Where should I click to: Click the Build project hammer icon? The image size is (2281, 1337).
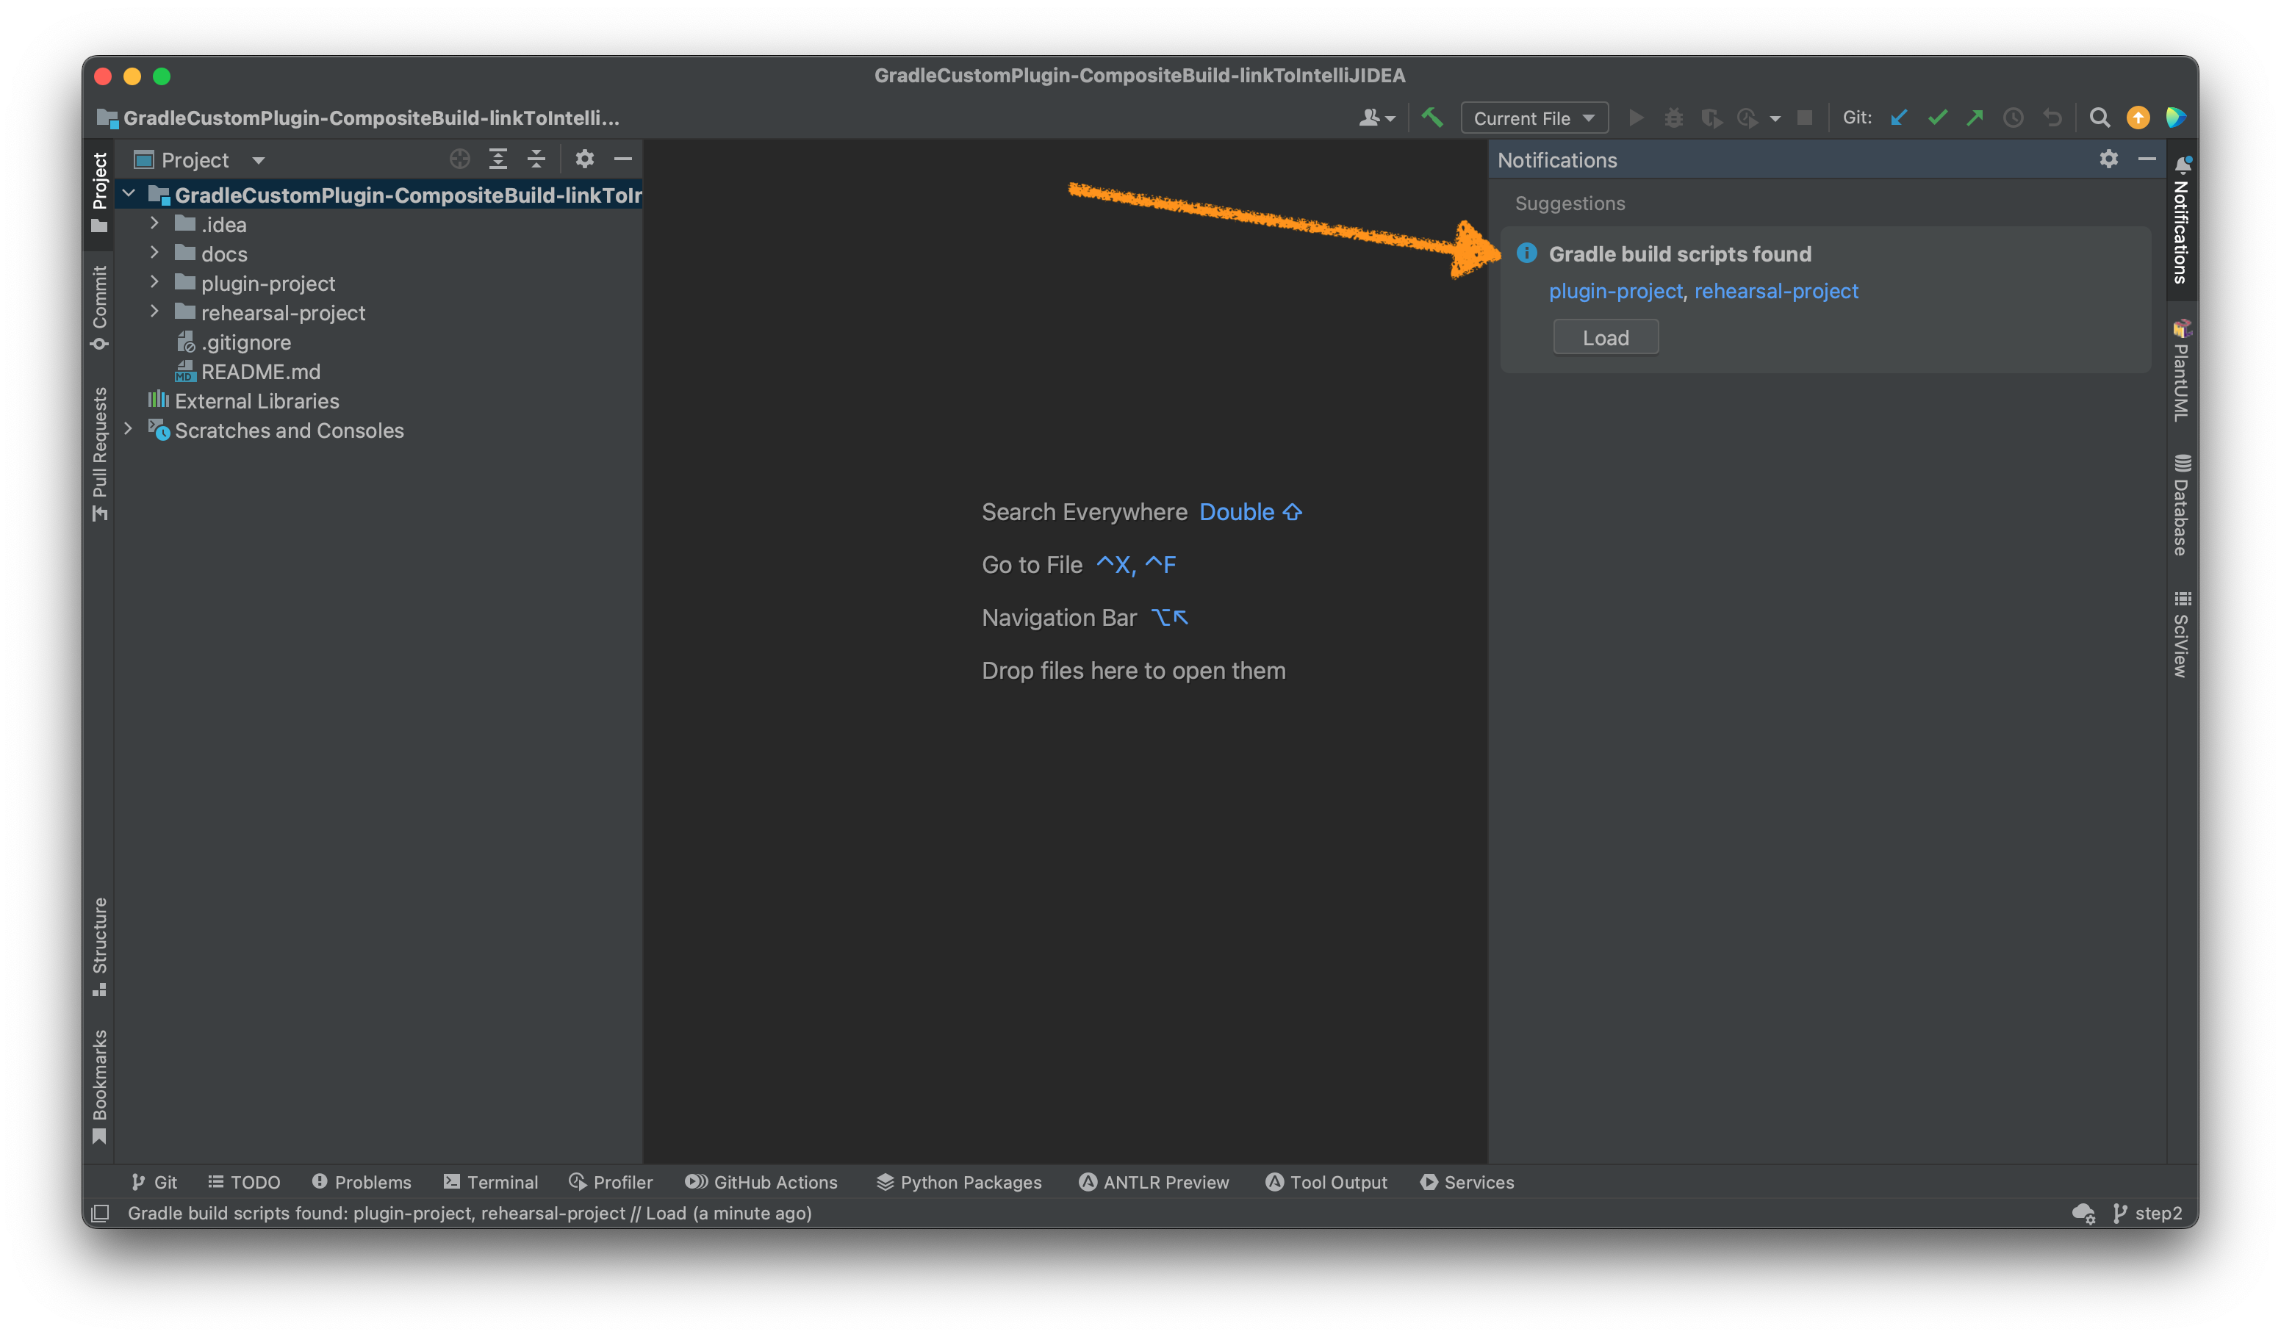click(1432, 118)
